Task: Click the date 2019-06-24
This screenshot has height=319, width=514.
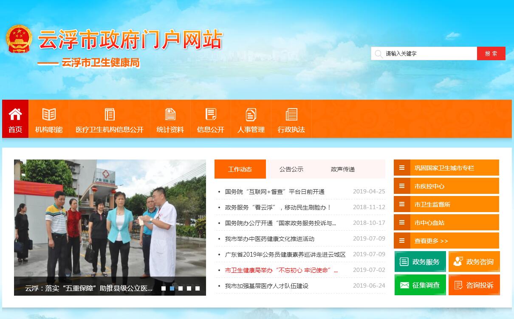Action: pos(369,286)
